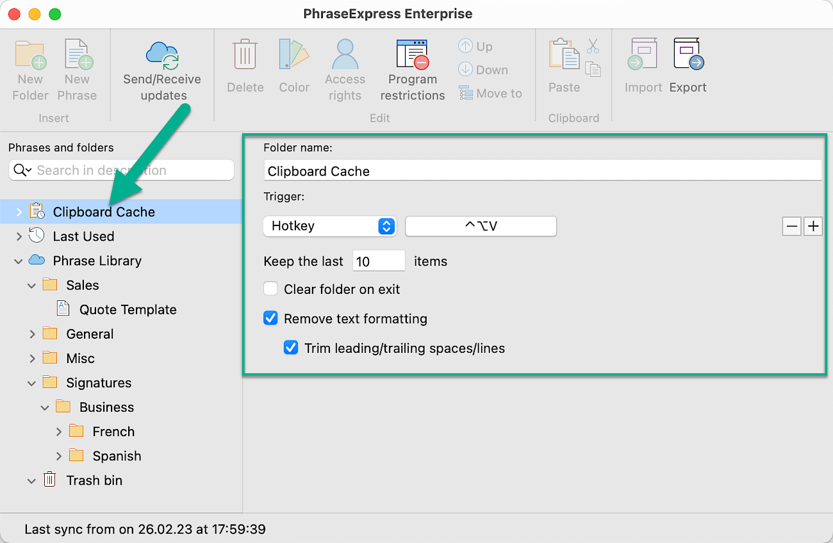The height and width of the screenshot is (543, 833).
Task: Collapse the Phrase Library node
Action: point(19,261)
